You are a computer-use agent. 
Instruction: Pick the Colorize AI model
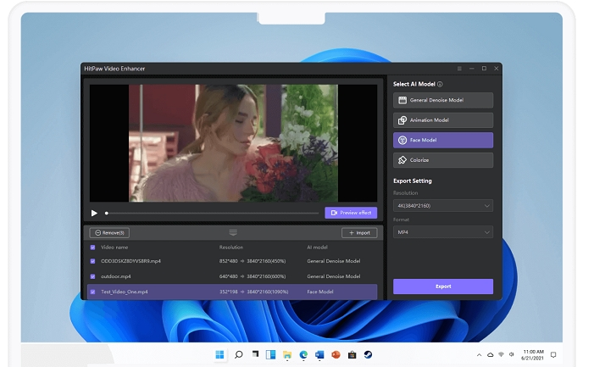[x=442, y=160]
